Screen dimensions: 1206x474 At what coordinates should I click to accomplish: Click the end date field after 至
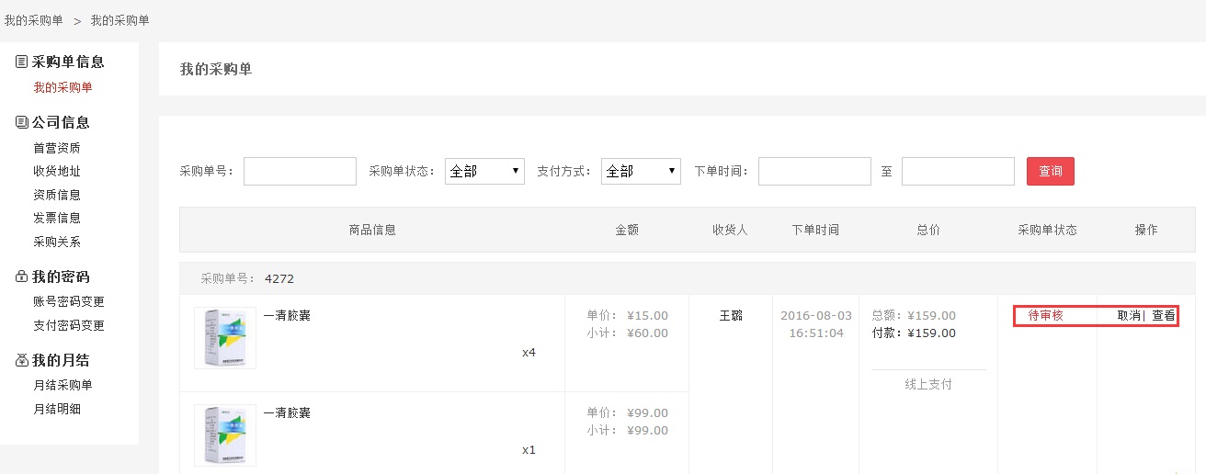(x=958, y=171)
